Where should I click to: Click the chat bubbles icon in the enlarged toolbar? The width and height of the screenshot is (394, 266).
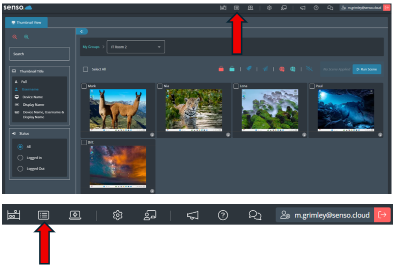click(x=255, y=215)
